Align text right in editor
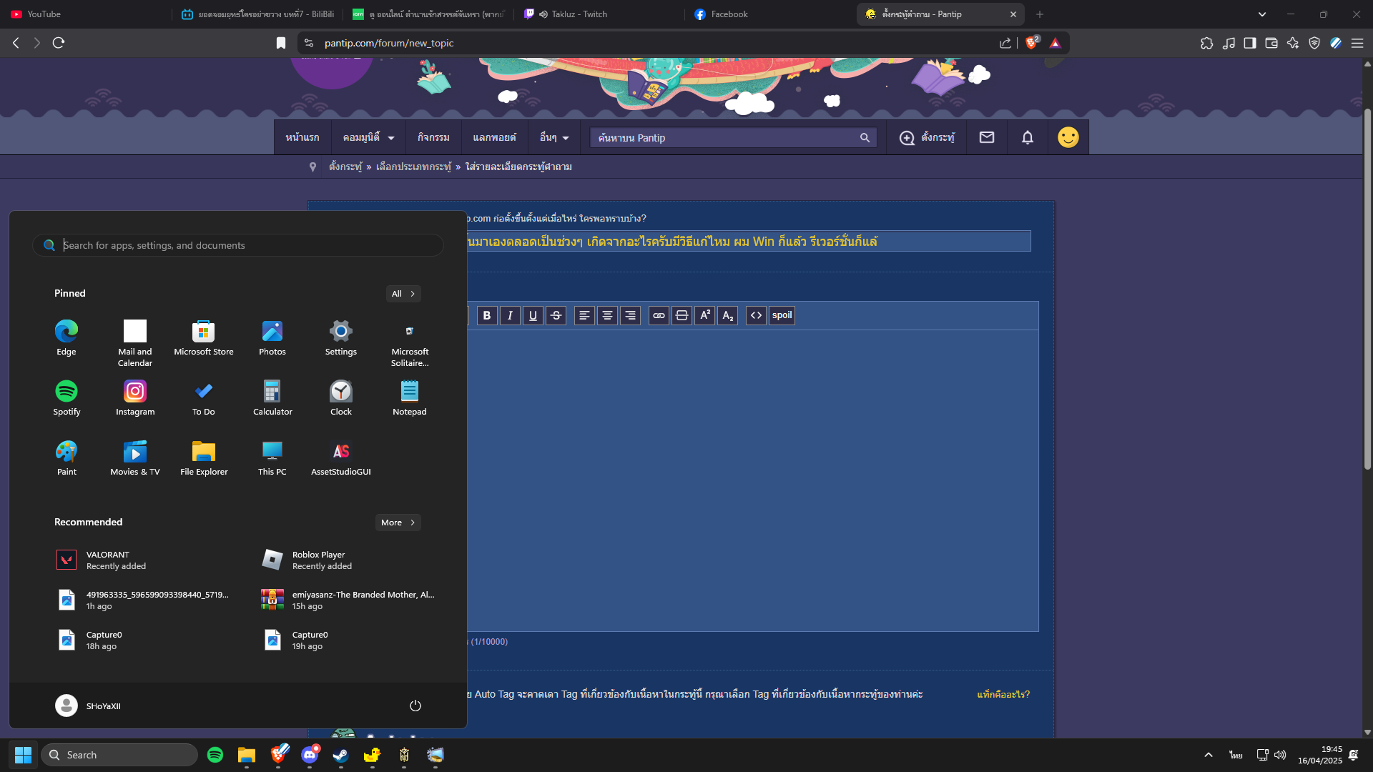This screenshot has width=1373, height=772. (x=630, y=315)
